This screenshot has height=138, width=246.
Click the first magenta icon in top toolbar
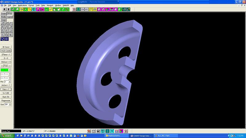pos(38,10)
